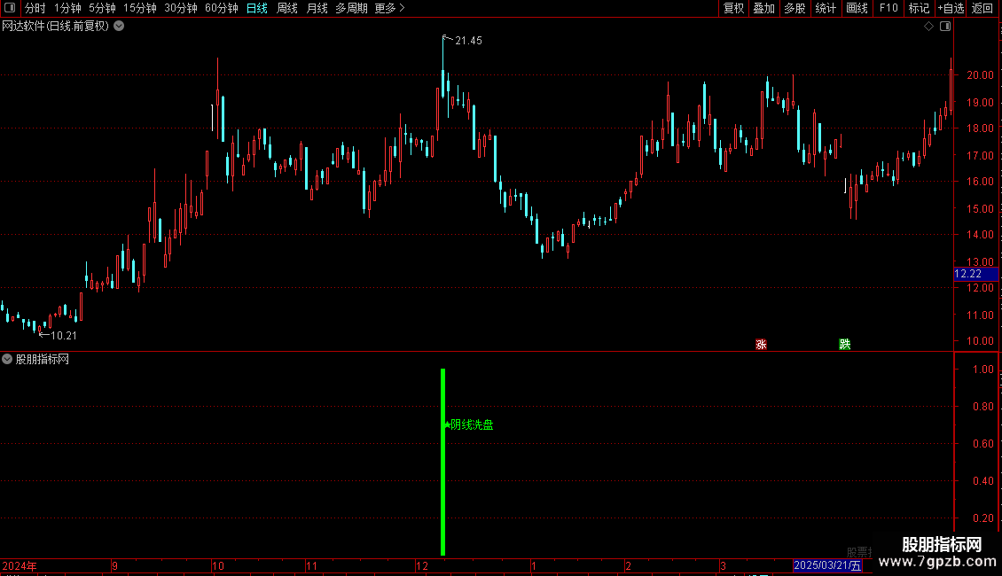Click the 2024年 label on time axis
The width and height of the screenshot is (1002, 576).
point(20,565)
